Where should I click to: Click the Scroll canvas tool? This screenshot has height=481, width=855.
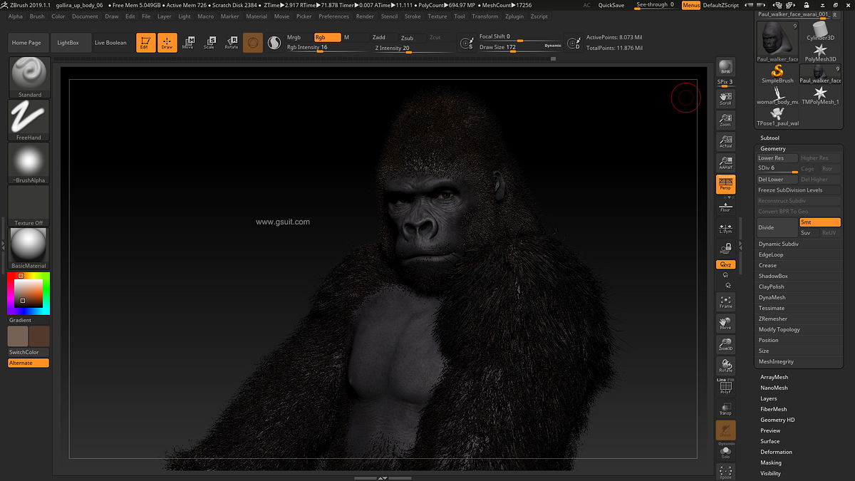(725, 98)
